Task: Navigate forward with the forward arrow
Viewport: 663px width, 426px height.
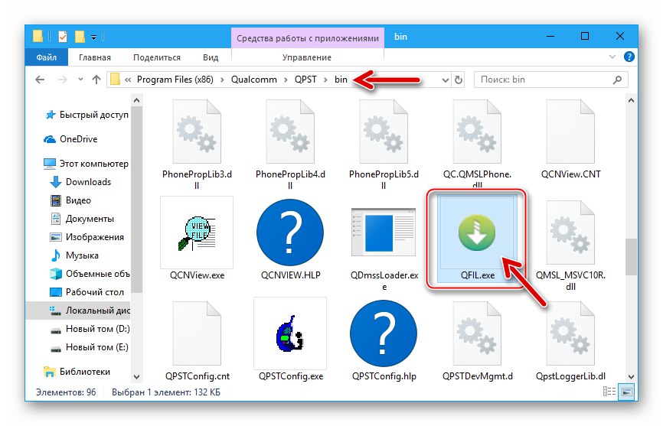Action: (x=62, y=80)
